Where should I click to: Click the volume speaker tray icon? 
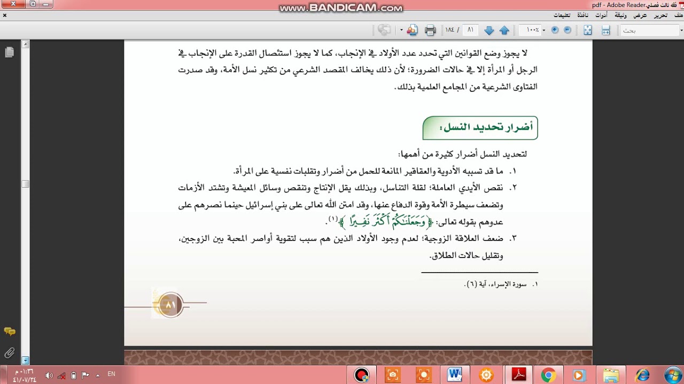click(x=49, y=375)
